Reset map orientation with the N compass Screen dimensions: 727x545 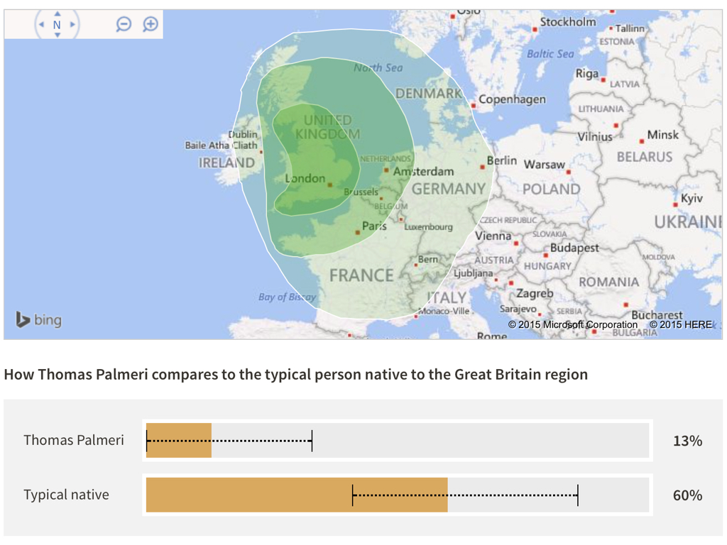click(57, 24)
